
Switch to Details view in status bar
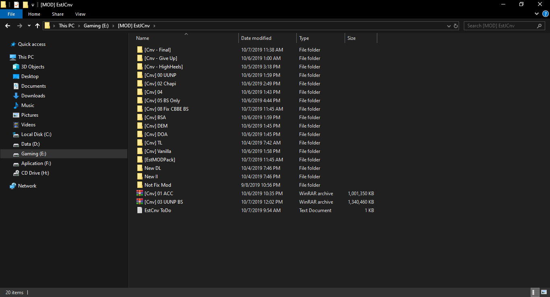[x=536, y=292]
